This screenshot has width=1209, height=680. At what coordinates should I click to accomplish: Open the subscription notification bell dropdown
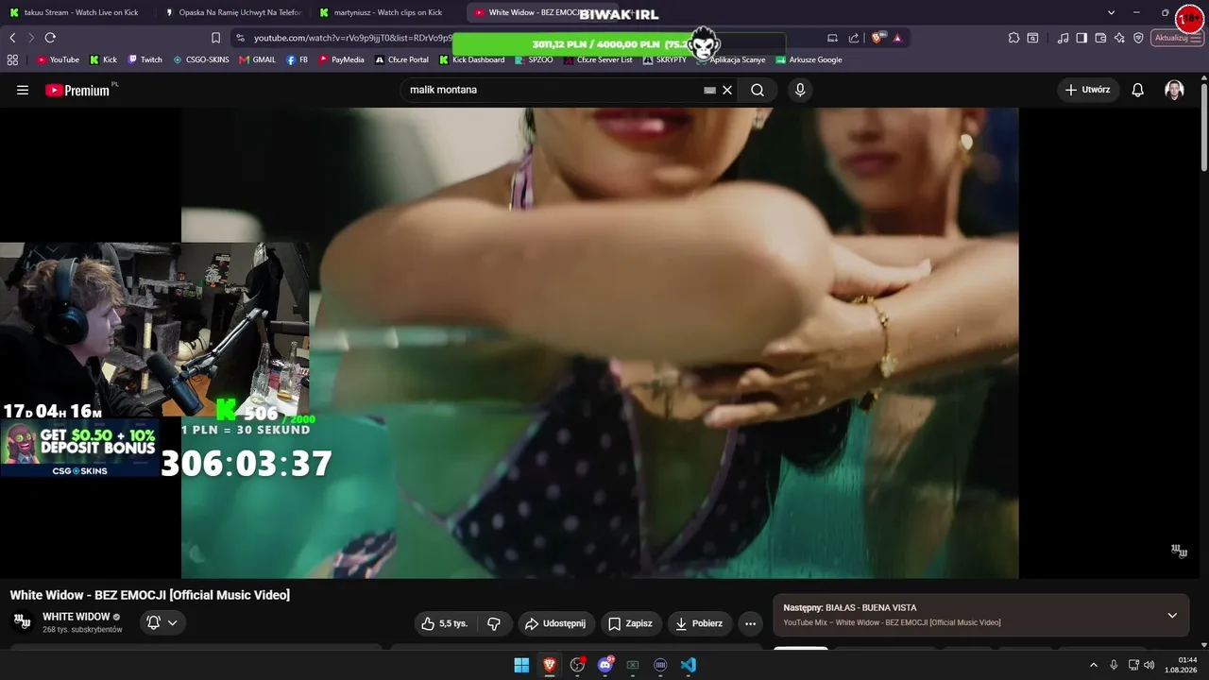tap(162, 622)
